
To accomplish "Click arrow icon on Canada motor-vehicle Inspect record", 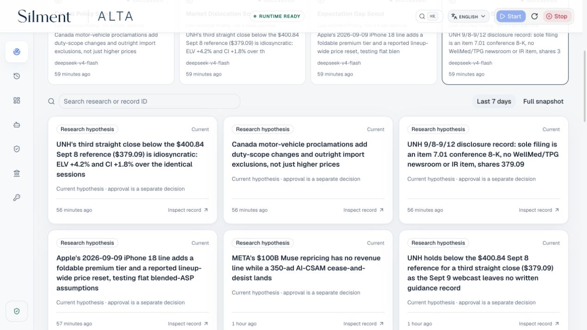I will 381,210.
